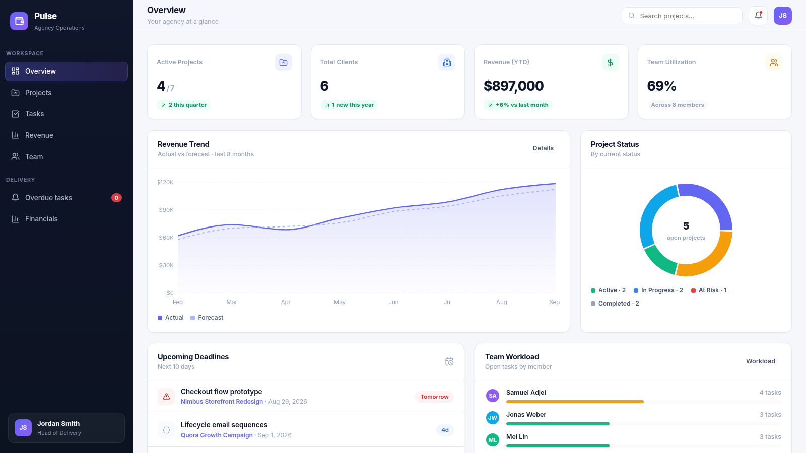Viewport: 806px width, 453px height.
Task: Click the JS avatar in sidebar footer
Action: tap(23, 428)
